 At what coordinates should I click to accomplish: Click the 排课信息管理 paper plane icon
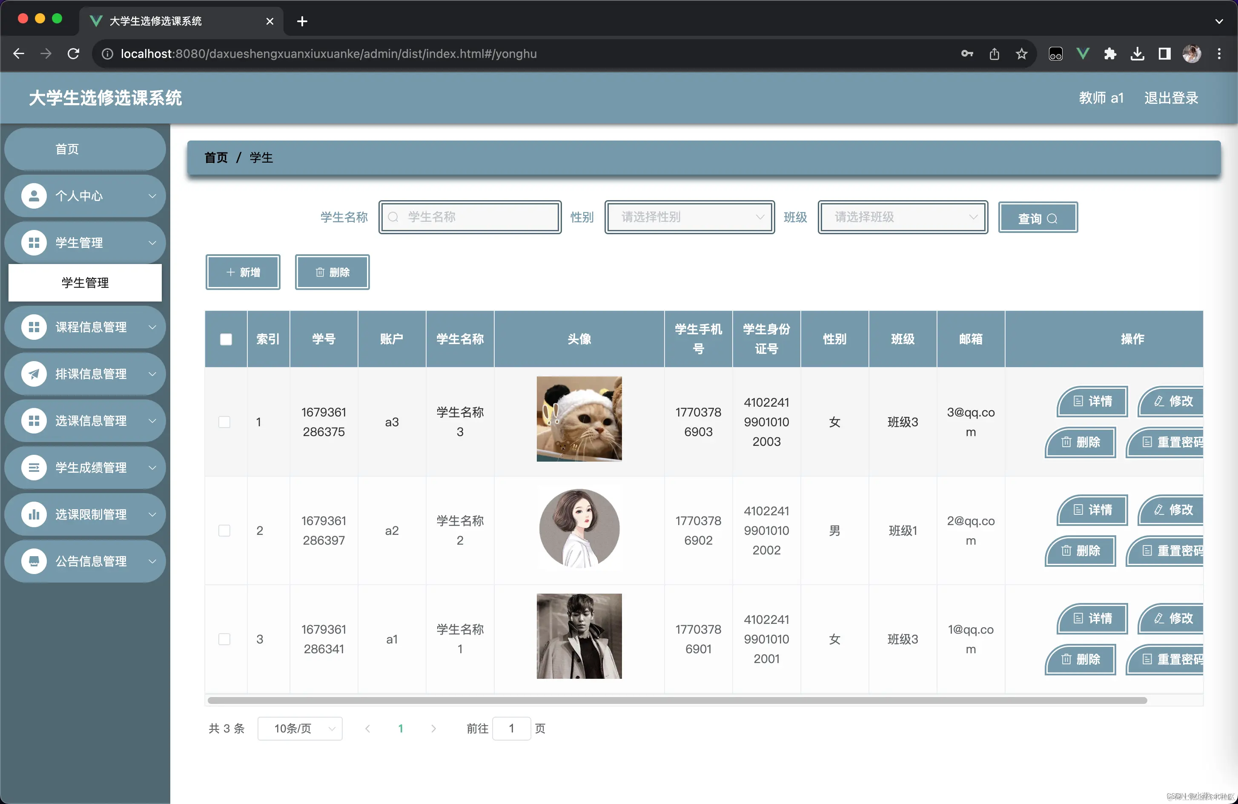point(34,374)
